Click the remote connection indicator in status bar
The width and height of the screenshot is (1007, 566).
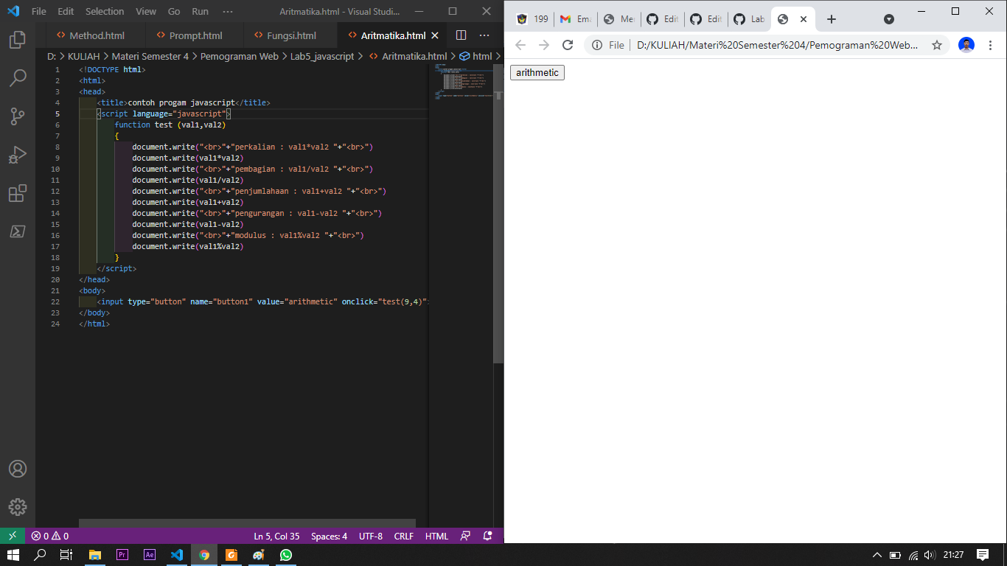(12, 536)
